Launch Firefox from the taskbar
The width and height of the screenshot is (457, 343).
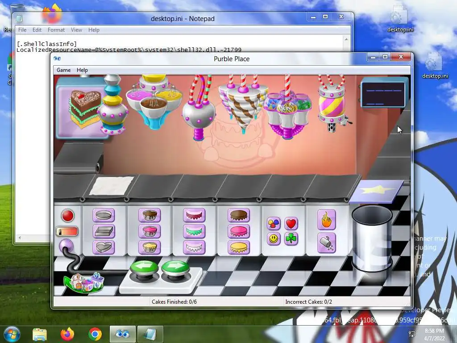(x=67, y=334)
